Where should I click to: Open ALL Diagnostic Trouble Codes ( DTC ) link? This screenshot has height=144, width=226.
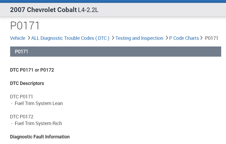(x=70, y=38)
